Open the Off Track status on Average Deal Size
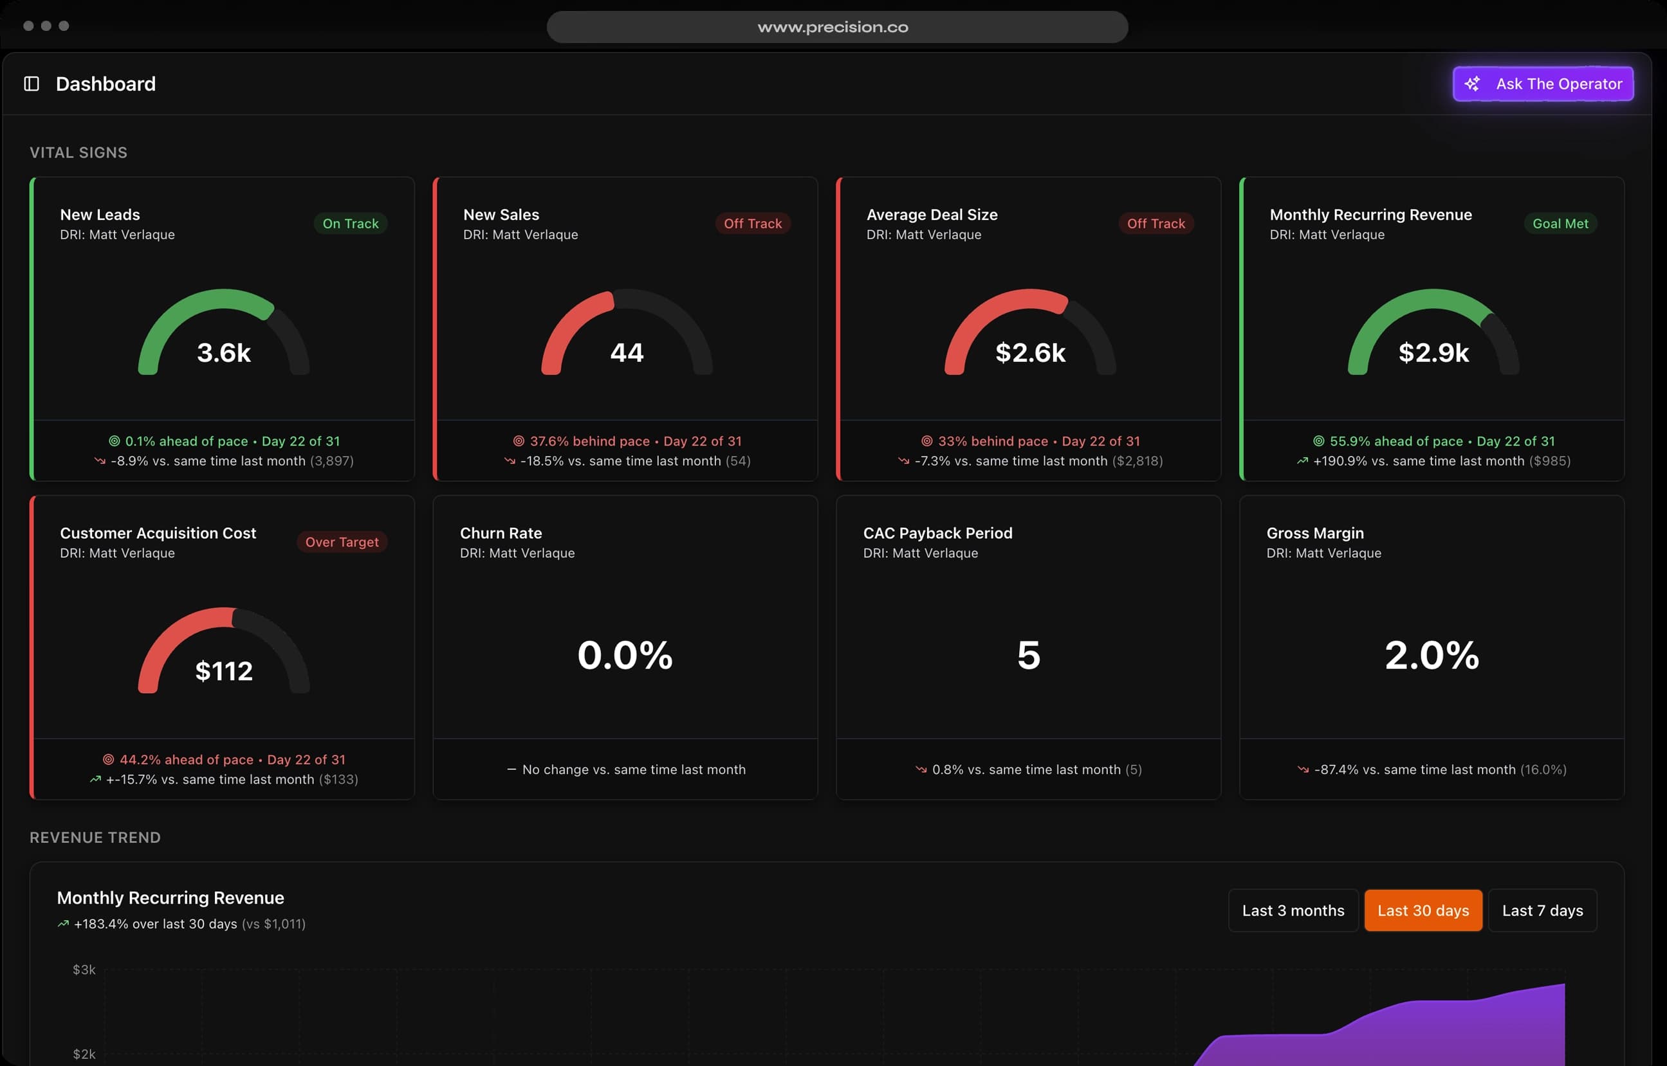 click(x=1156, y=223)
